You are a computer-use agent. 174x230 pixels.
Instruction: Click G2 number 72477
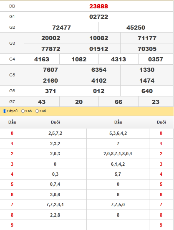[61, 28]
